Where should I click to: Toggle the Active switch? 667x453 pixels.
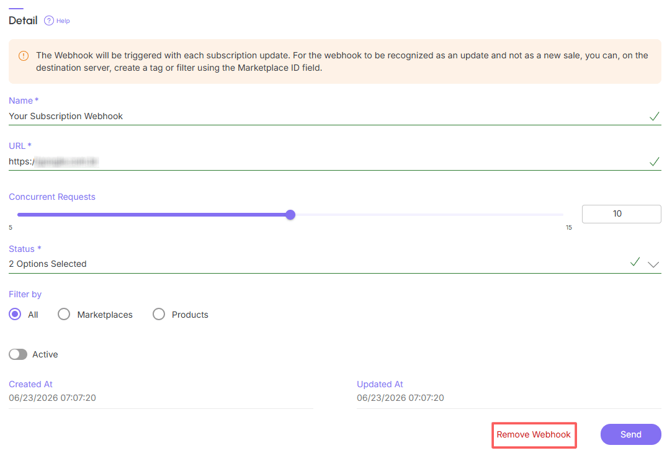point(18,354)
